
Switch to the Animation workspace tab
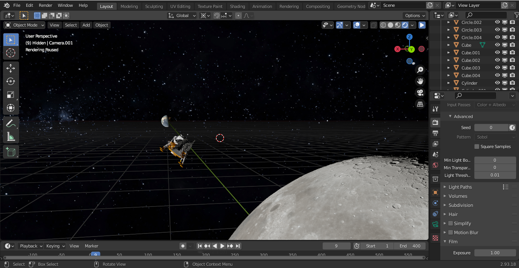[262, 6]
